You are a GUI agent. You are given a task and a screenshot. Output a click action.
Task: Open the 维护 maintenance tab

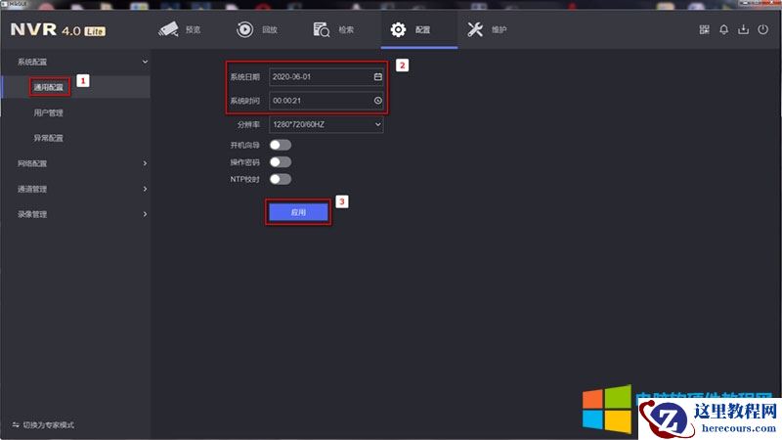tap(487, 30)
